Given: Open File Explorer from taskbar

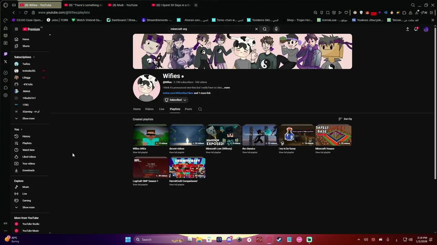Looking at the screenshot, I should click(199, 240).
